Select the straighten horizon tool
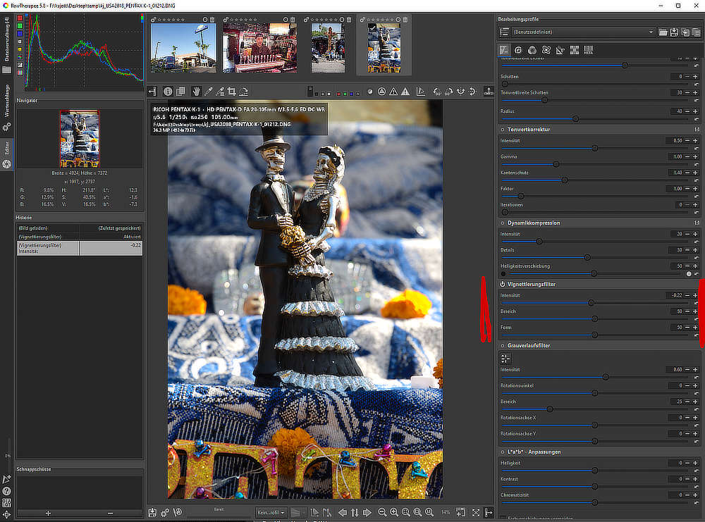This screenshot has width=705, height=522. tap(243, 91)
